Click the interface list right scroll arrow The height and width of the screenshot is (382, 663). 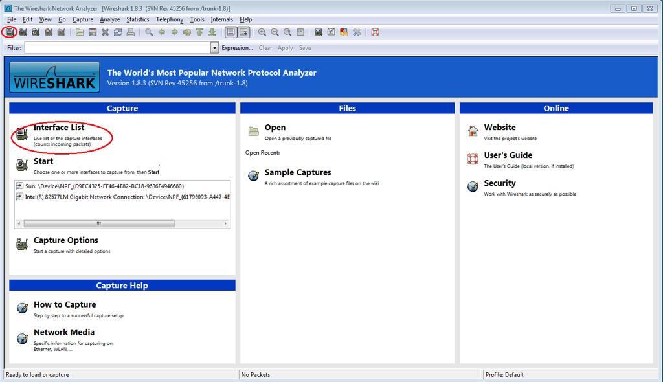(225, 223)
